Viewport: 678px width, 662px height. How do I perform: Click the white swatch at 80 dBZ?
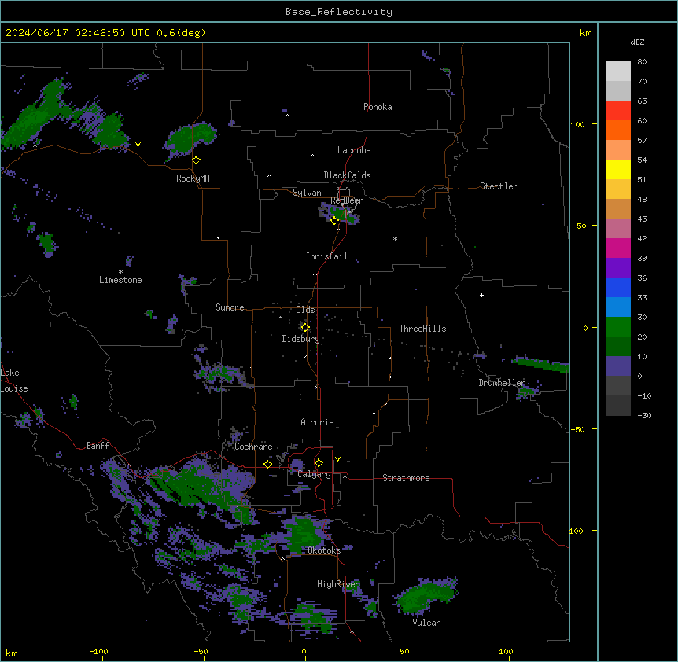coord(618,72)
